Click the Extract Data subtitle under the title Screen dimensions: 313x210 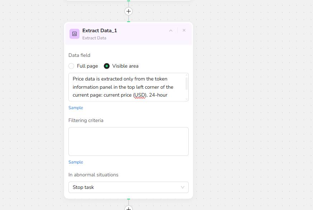coord(94,38)
